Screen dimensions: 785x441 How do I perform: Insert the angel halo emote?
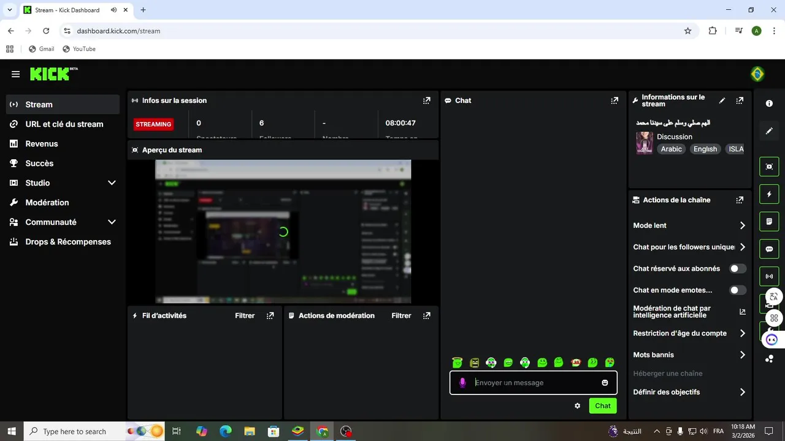point(456,363)
